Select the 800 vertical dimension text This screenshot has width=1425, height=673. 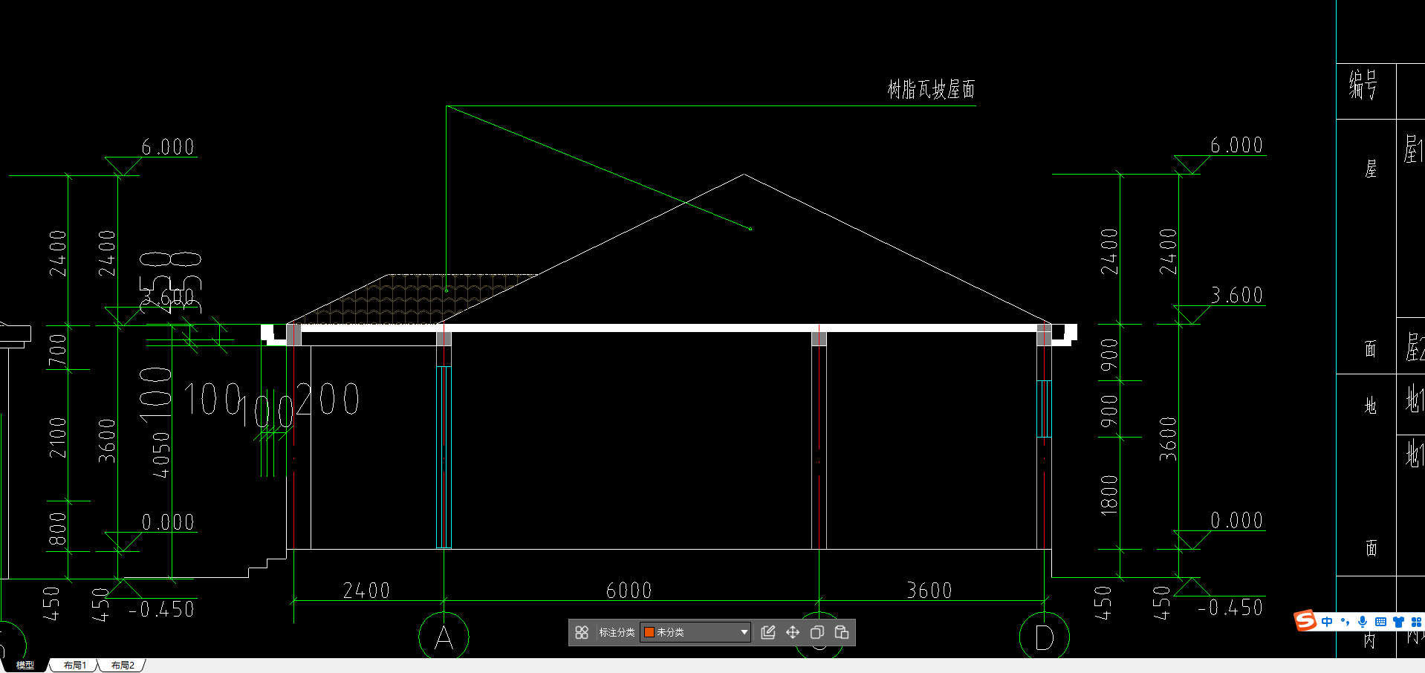57,529
